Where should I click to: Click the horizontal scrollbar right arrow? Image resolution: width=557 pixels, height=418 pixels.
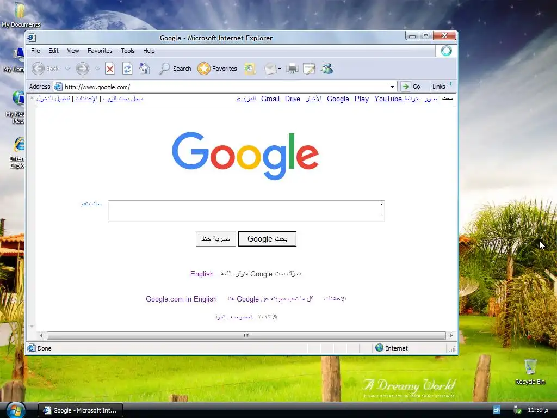[x=451, y=335]
